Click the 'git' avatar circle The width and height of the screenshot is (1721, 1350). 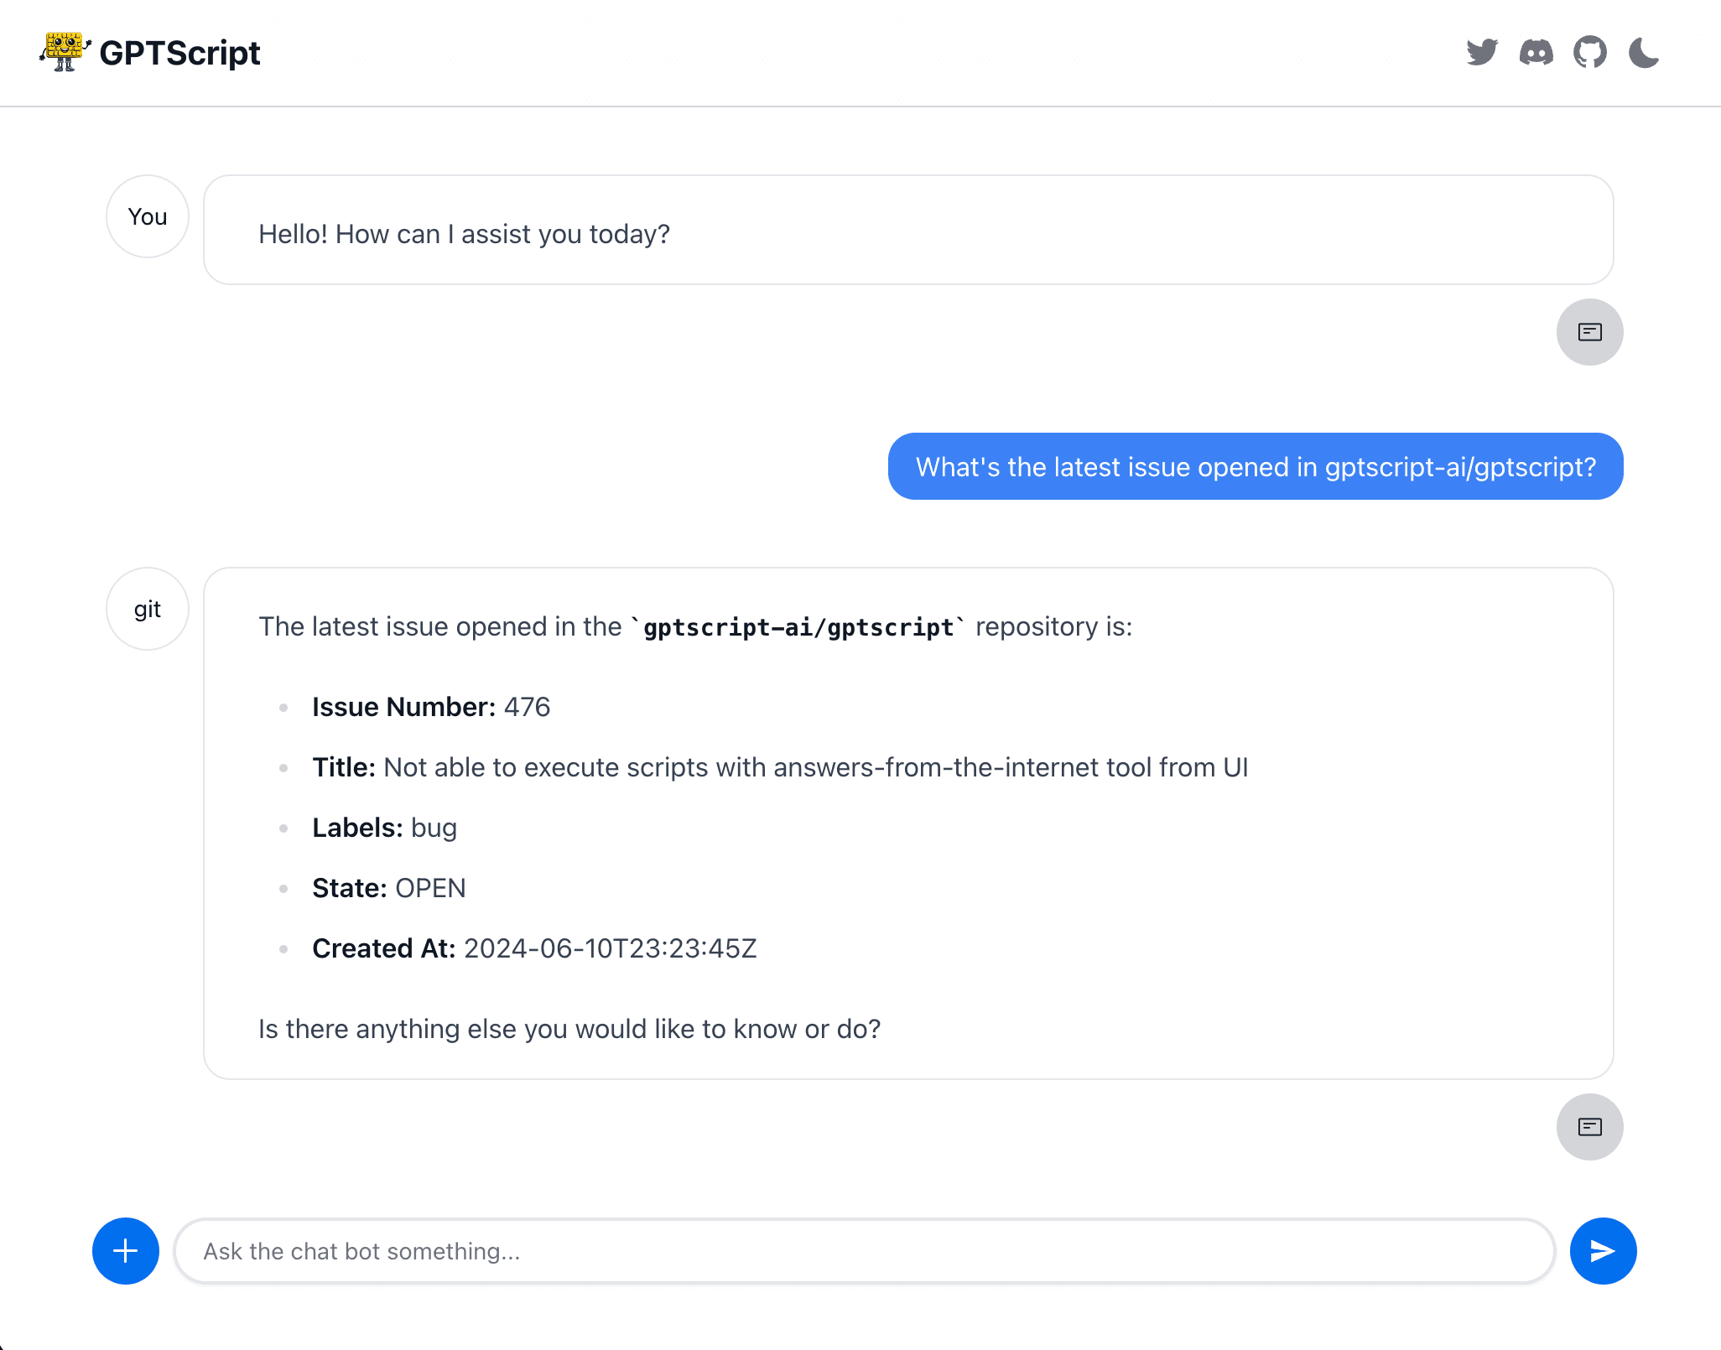[148, 609]
